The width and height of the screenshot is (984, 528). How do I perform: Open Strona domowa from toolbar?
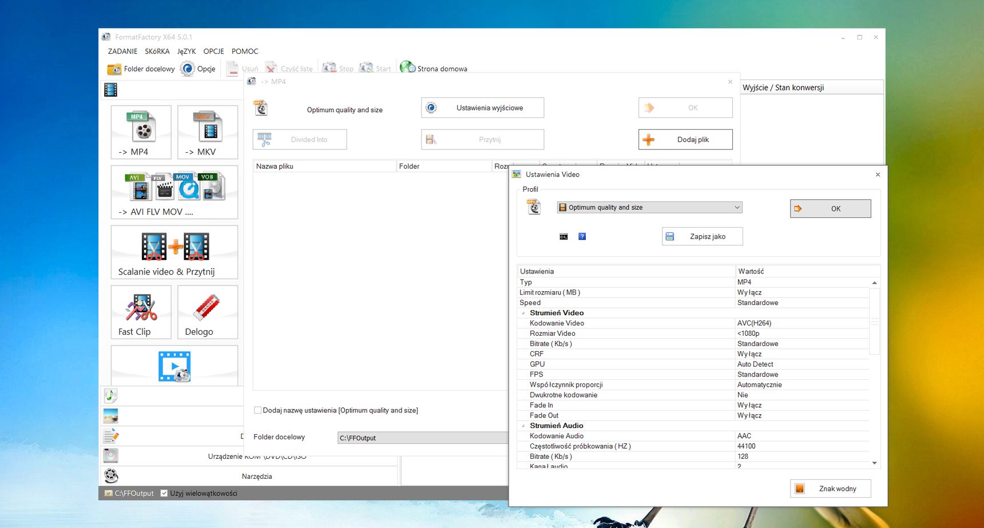[434, 69]
